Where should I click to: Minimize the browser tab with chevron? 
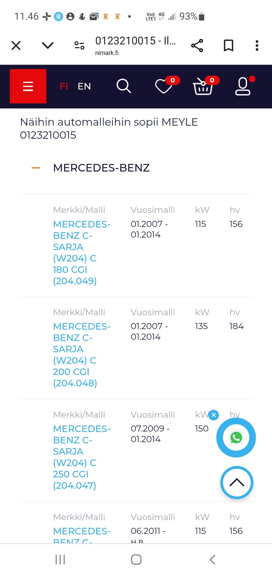(x=48, y=45)
